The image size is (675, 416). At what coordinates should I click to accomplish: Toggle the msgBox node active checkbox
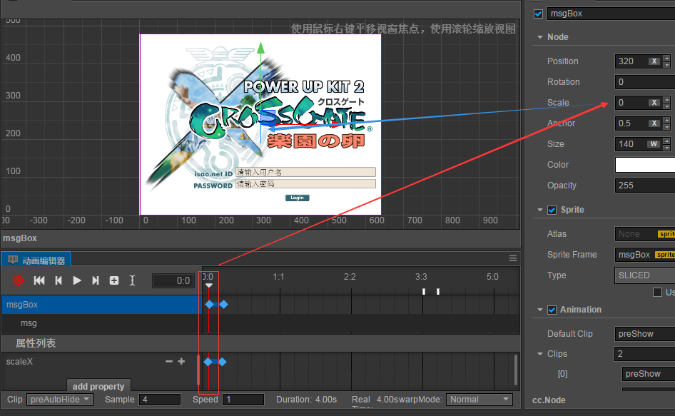click(538, 14)
